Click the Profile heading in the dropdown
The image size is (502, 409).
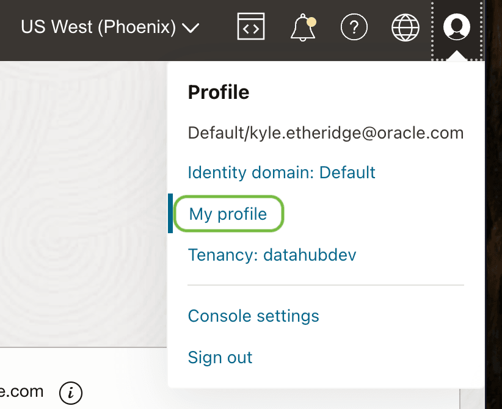[x=219, y=92]
